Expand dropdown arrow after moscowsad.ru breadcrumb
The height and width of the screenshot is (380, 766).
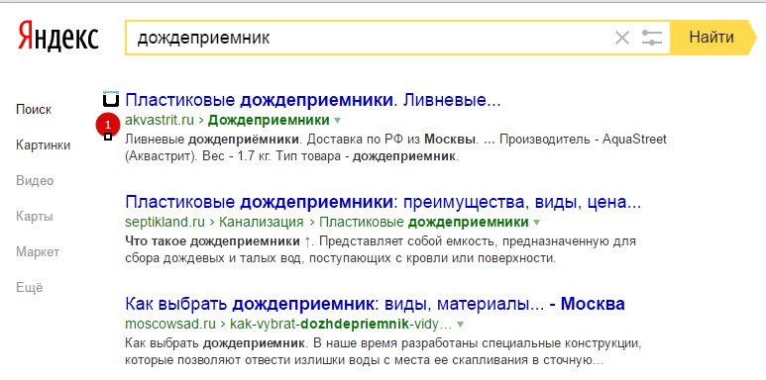tap(460, 325)
